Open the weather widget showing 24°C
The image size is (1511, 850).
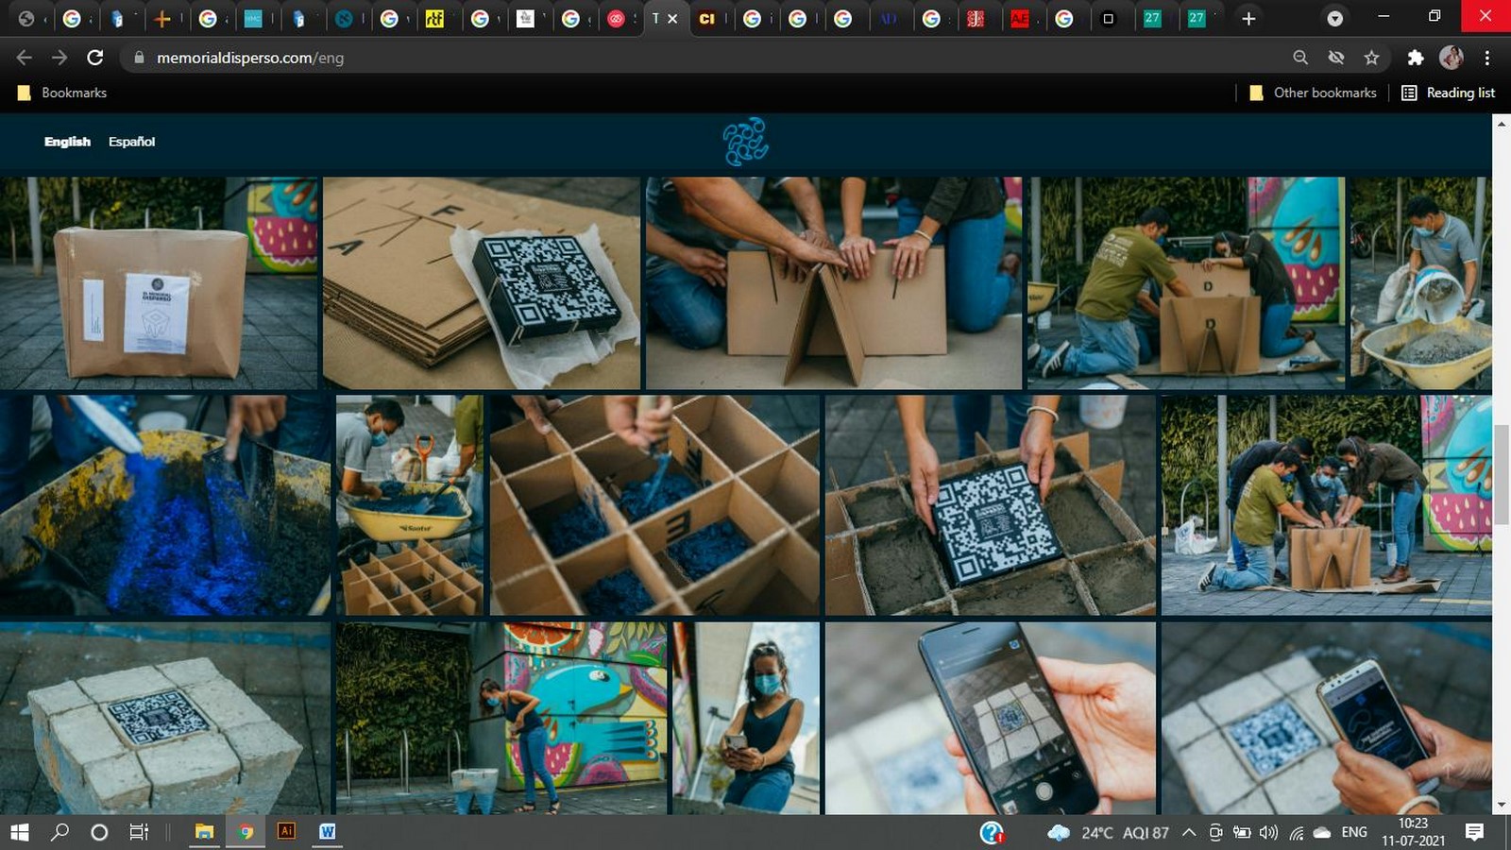point(1108,832)
